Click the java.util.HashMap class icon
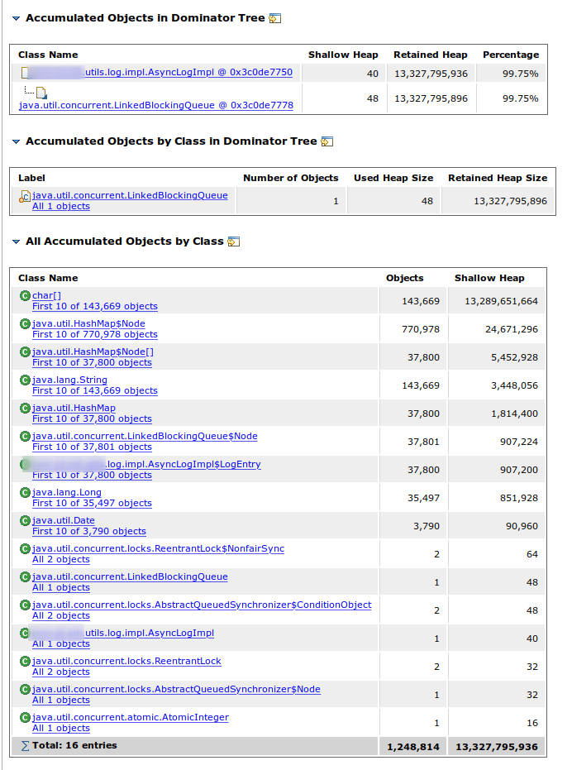Image resolution: width=572 pixels, height=770 pixels. tap(25, 408)
